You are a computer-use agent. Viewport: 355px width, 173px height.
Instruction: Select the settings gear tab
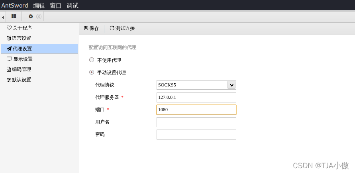point(31,16)
